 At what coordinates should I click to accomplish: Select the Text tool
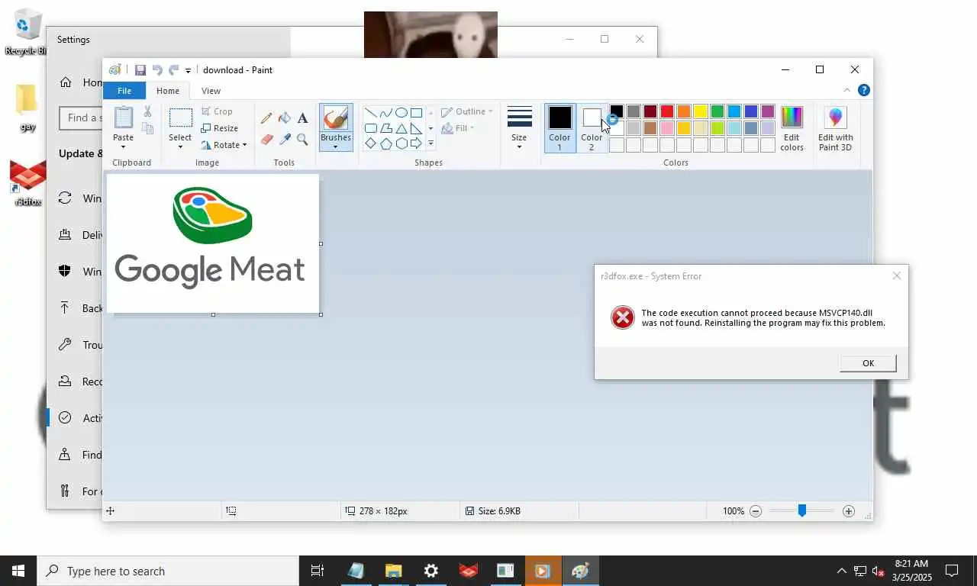[x=303, y=118]
